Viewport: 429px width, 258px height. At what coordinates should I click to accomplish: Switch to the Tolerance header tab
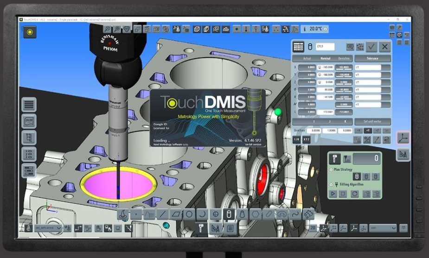(x=372, y=58)
